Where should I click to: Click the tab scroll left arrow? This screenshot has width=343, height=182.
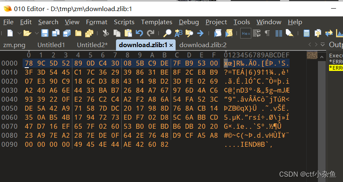(310, 45)
